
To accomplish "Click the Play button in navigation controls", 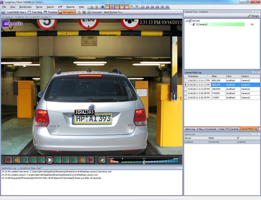I will pyautogui.click(x=49, y=160).
